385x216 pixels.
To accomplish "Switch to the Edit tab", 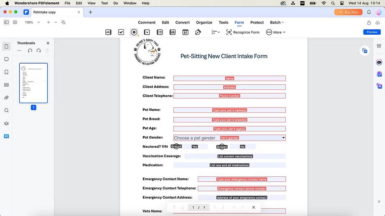I will click(x=165, y=22).
